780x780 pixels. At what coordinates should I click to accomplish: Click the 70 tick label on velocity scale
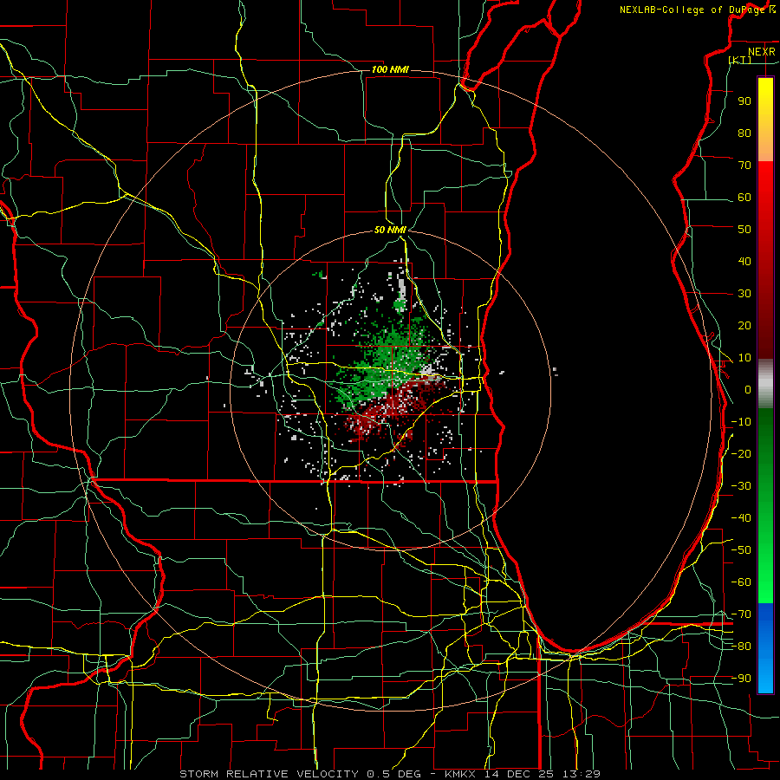[x=744, y=166]
